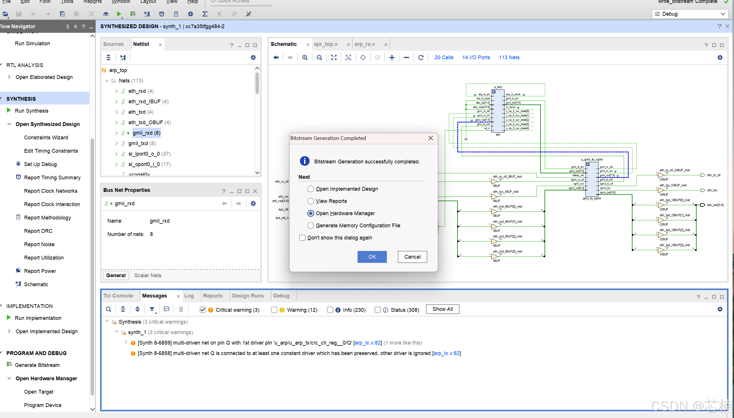Open the Scalar Nets tab
734x418 pixels.
click(x=148, y=275)
